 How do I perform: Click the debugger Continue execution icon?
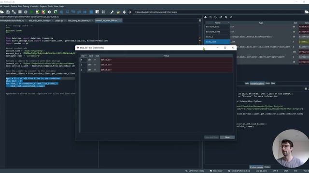point(85,12)
